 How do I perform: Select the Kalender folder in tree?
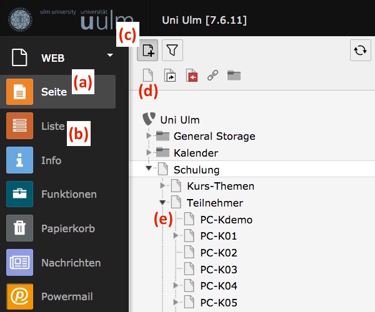[195, 152]
